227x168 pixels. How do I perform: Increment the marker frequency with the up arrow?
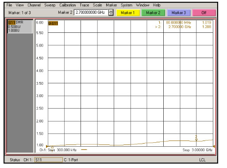click(111, 11)
